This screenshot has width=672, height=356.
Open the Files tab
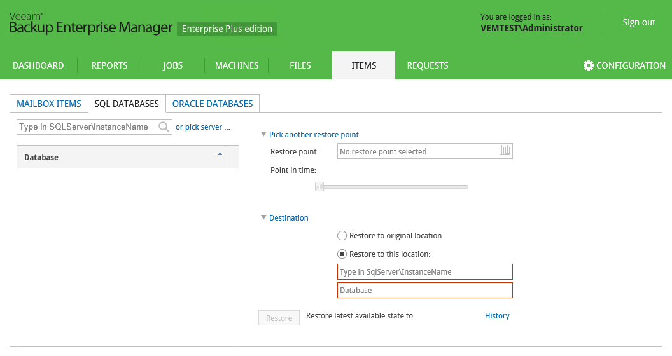tap(300, 65)
